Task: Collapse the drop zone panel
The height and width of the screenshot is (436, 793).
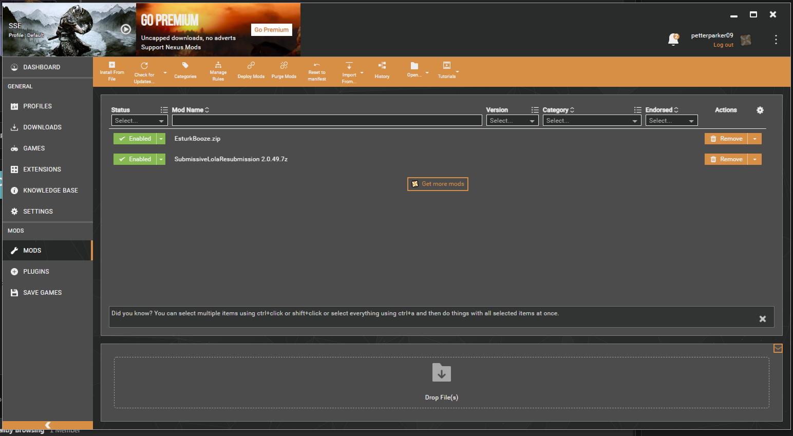Action: pyautogui.click(x=778, y=348)
